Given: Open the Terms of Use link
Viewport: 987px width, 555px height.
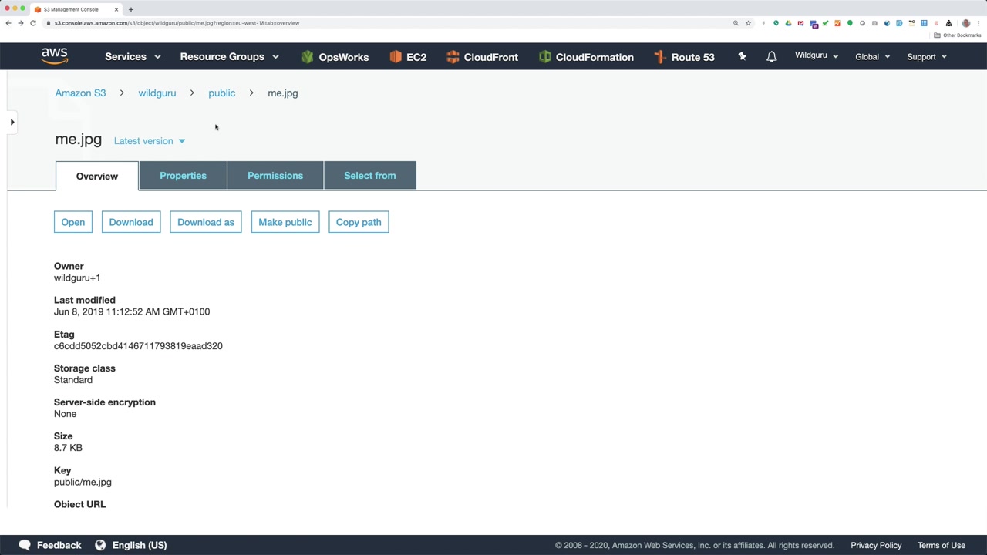Looking at the screenshot, I should click(942, 545).
